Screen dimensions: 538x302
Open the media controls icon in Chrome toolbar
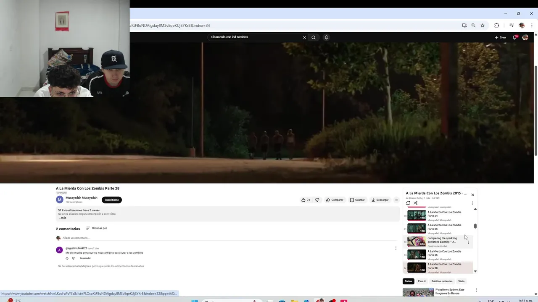[512, 25]
